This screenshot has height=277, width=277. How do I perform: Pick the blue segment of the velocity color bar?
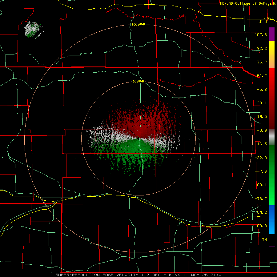click(272, 219)
